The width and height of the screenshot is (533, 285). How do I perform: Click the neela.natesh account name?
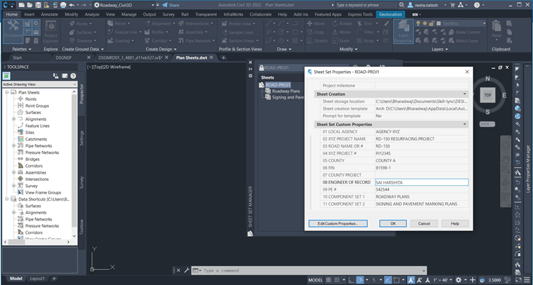point(427,5)
